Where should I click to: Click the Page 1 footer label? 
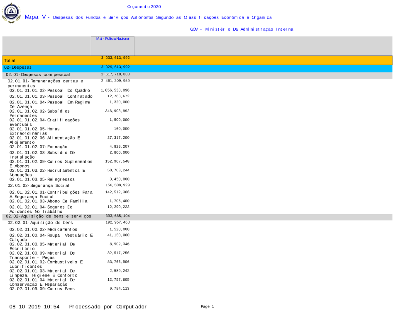[207, 307]
